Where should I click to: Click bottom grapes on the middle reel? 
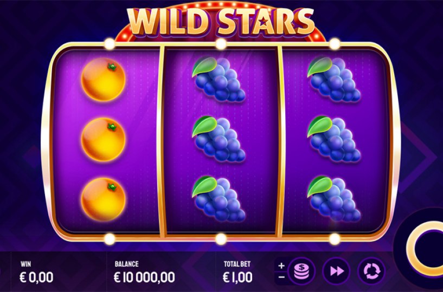(219, 199)
